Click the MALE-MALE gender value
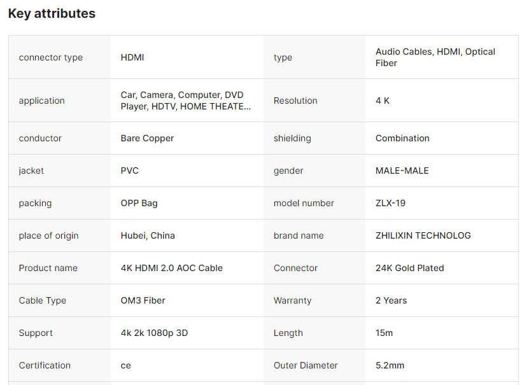 coord(402,171)
